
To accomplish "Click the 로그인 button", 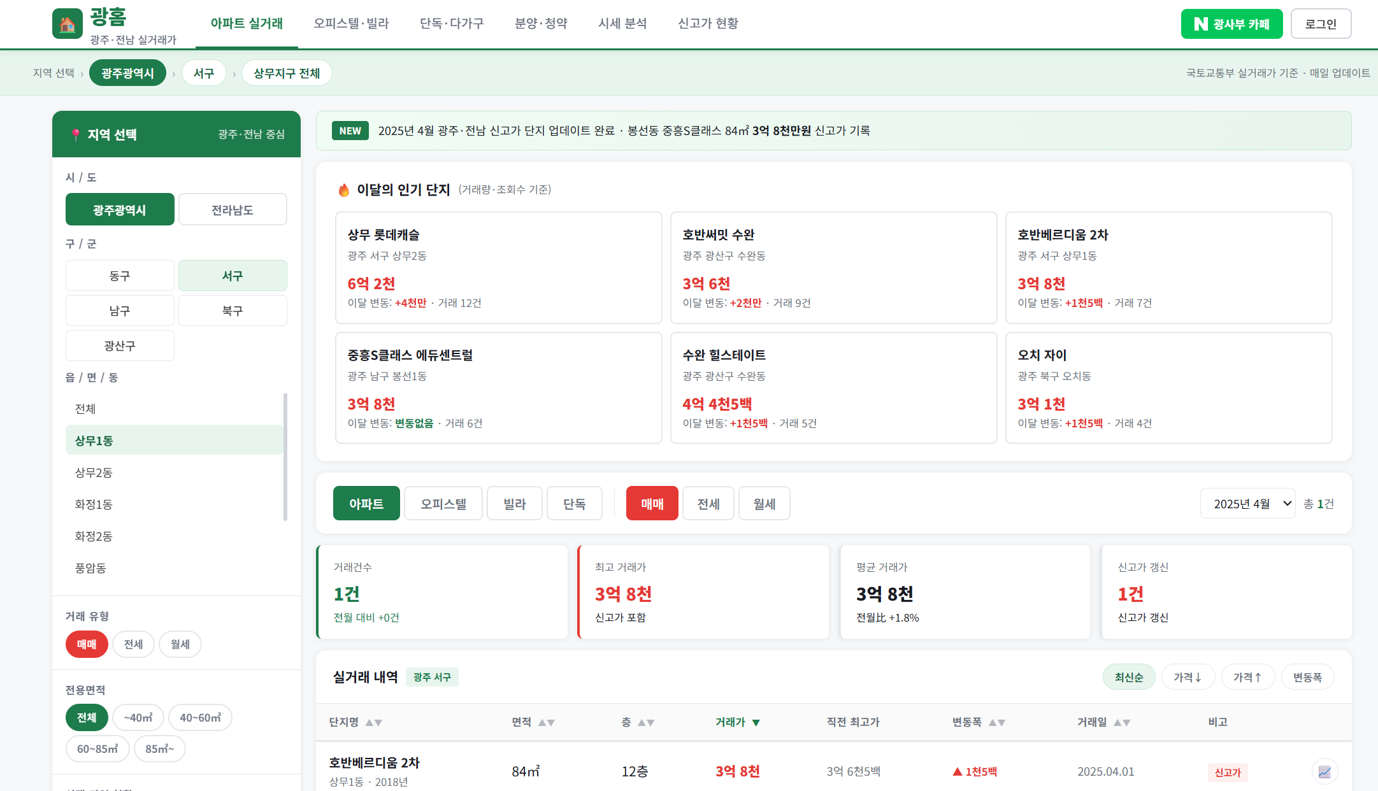I will 1320,24.
